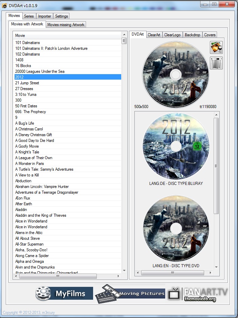Select "666: The Prophecy"
The image size is (238, 318).
tap(68, 111)
